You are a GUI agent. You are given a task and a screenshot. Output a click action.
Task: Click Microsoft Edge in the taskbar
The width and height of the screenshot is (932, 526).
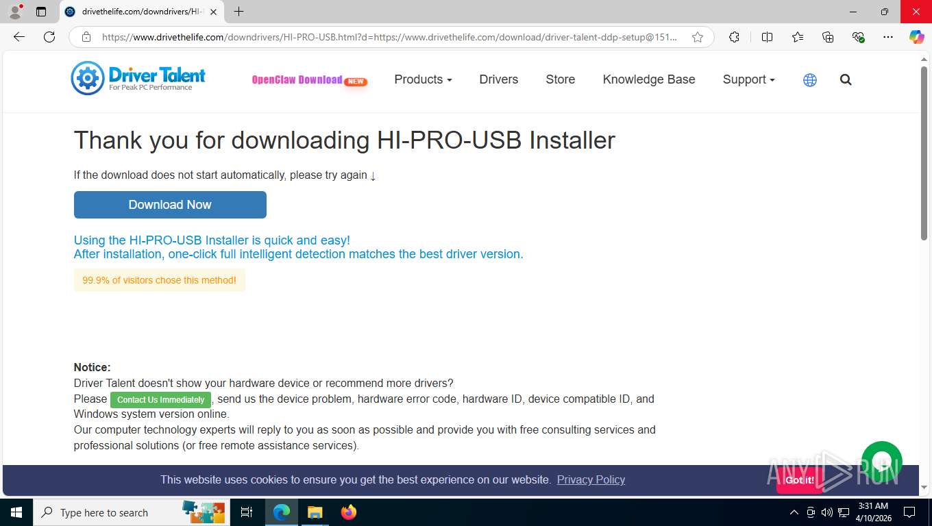click(282, 512)
